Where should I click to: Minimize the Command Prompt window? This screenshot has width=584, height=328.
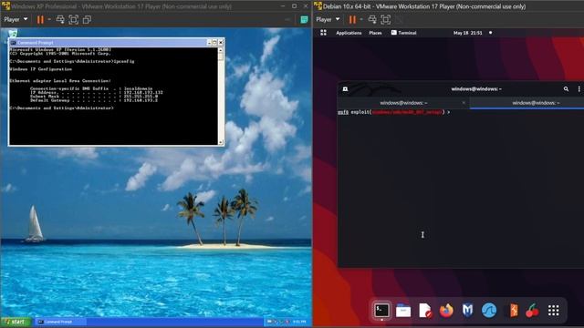click(209, 43)
